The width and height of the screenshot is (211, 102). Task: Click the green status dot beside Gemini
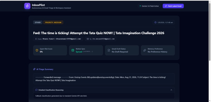tap(140, 6)
